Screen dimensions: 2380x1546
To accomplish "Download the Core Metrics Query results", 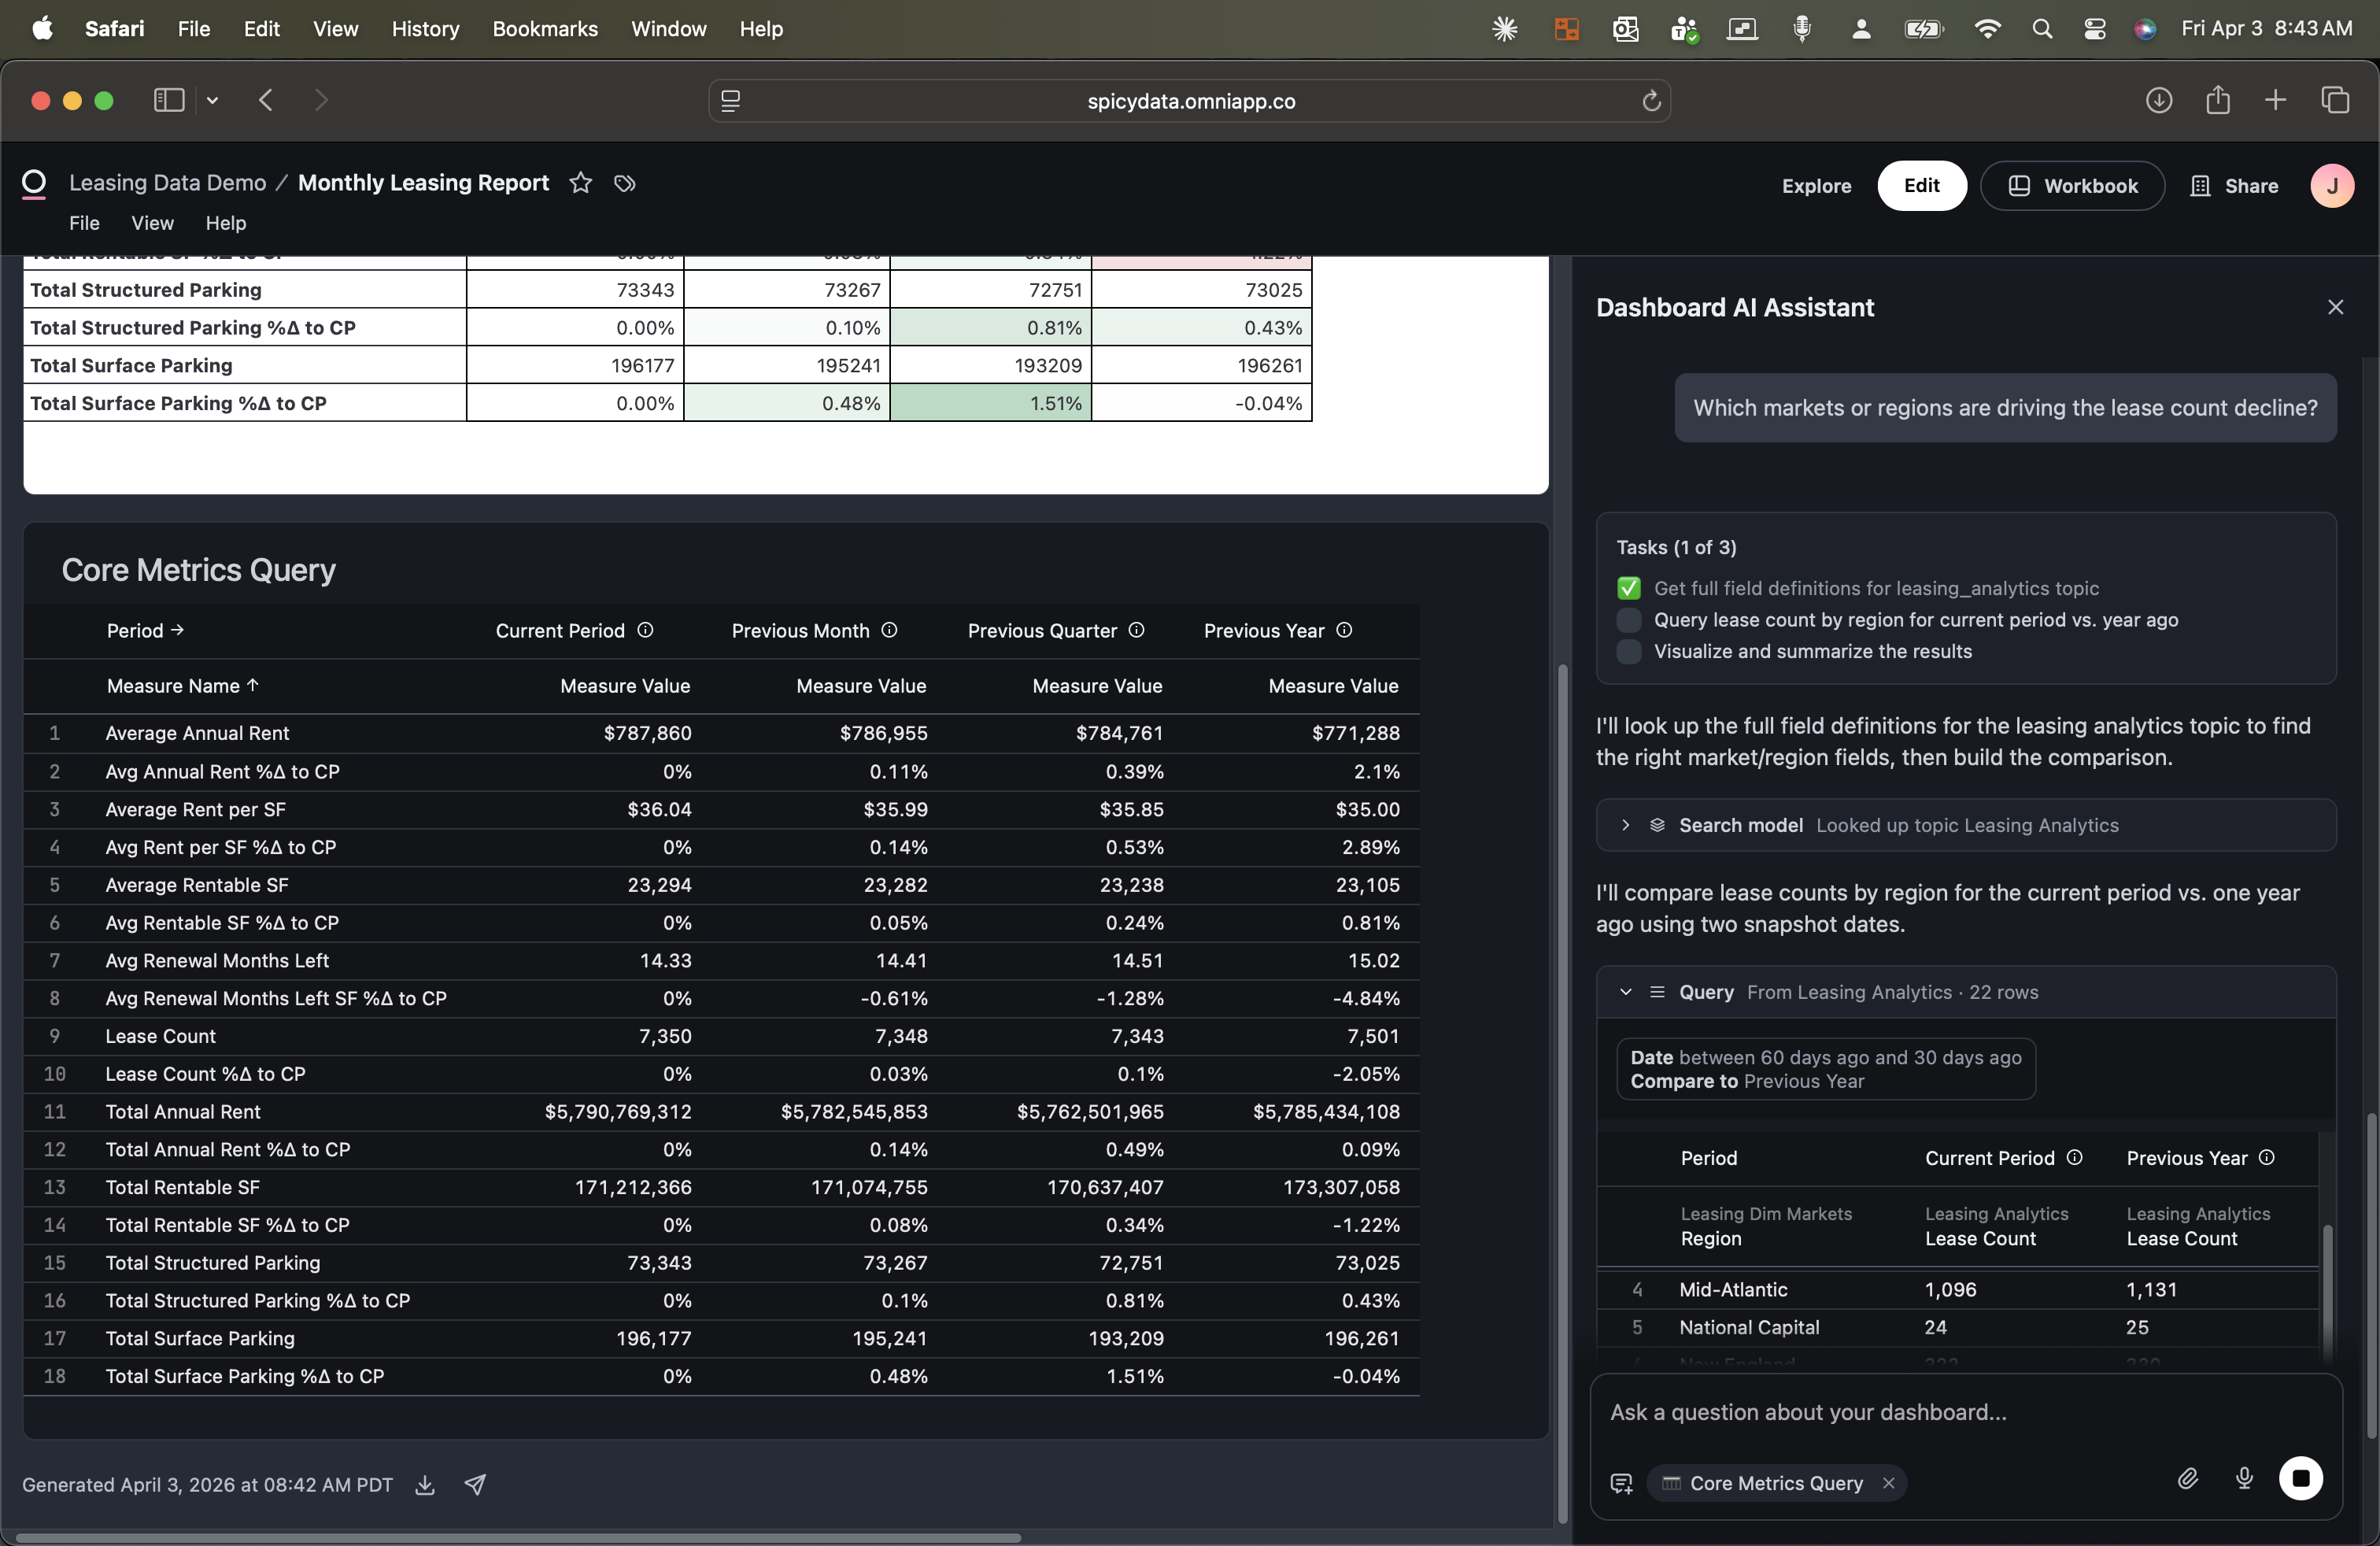I will (424, 1485).
